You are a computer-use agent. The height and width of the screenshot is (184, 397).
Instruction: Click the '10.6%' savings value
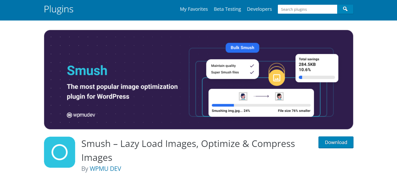[305, 70]
